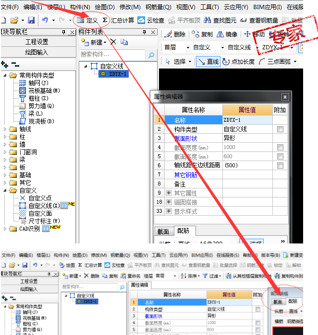Switch to 截面 tab in 属性编辑器 dialog
Viewport: 318px width, 335px height.
click(x=163, y=231)
